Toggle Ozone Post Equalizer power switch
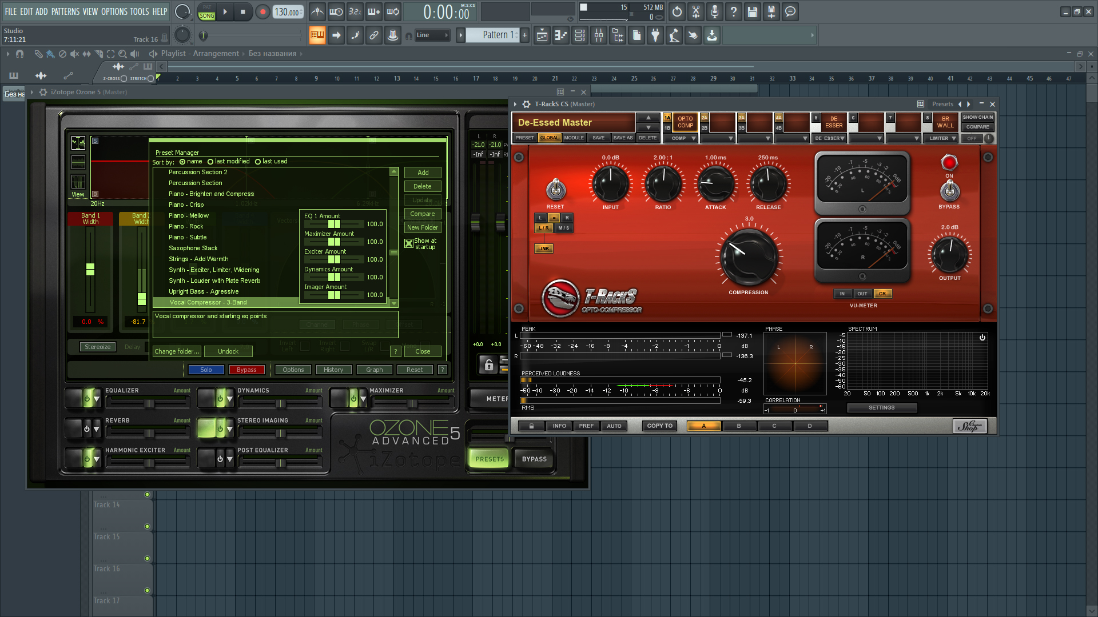 click(x=220, y=458)
